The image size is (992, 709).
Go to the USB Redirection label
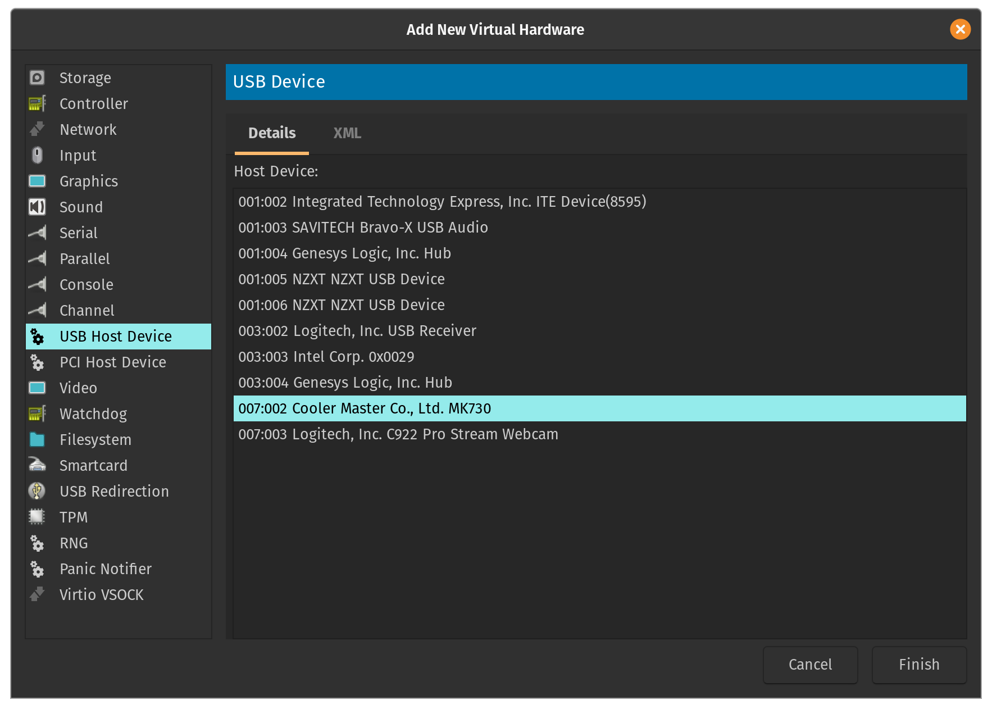pos(115,492)
